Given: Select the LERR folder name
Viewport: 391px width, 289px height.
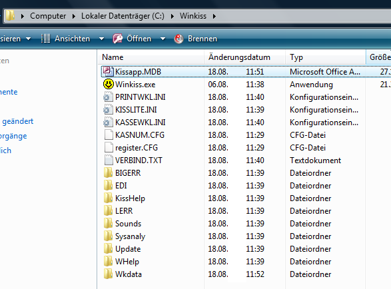Looking at the screenshot, I should tap(124, 211).
